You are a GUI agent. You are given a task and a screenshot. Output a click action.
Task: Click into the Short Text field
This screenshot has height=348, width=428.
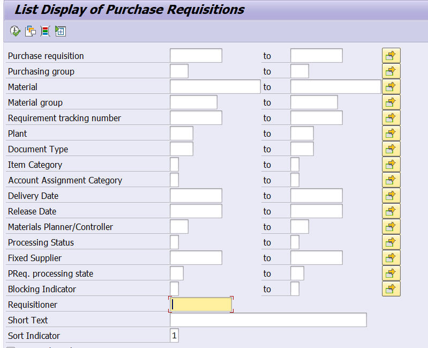click(268, 320)
